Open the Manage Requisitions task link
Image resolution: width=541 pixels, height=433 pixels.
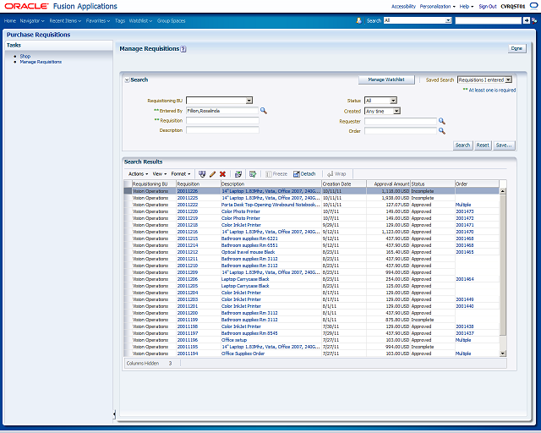click(41, 62)
